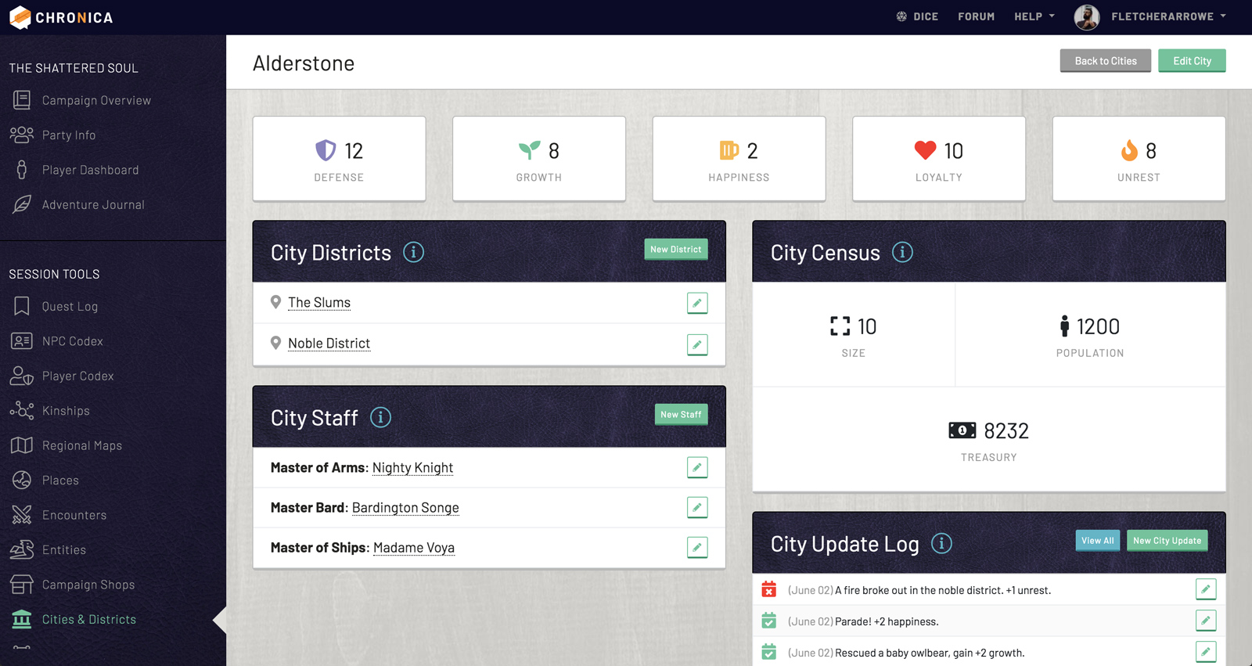The width and height of the screenshot is (1252, 666).
Task: Open the Nighty Knight link
Action: click(412, 467)
